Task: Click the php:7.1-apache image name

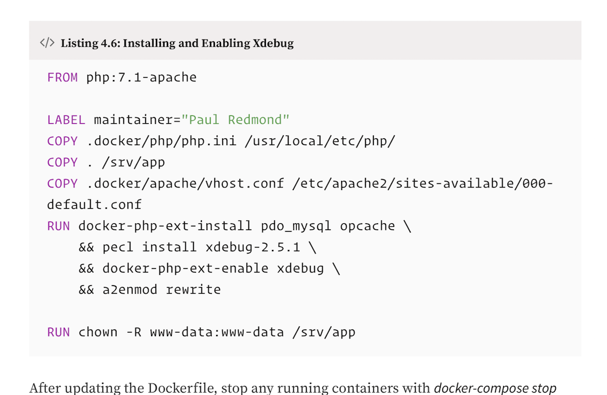Action: [141, 78]
